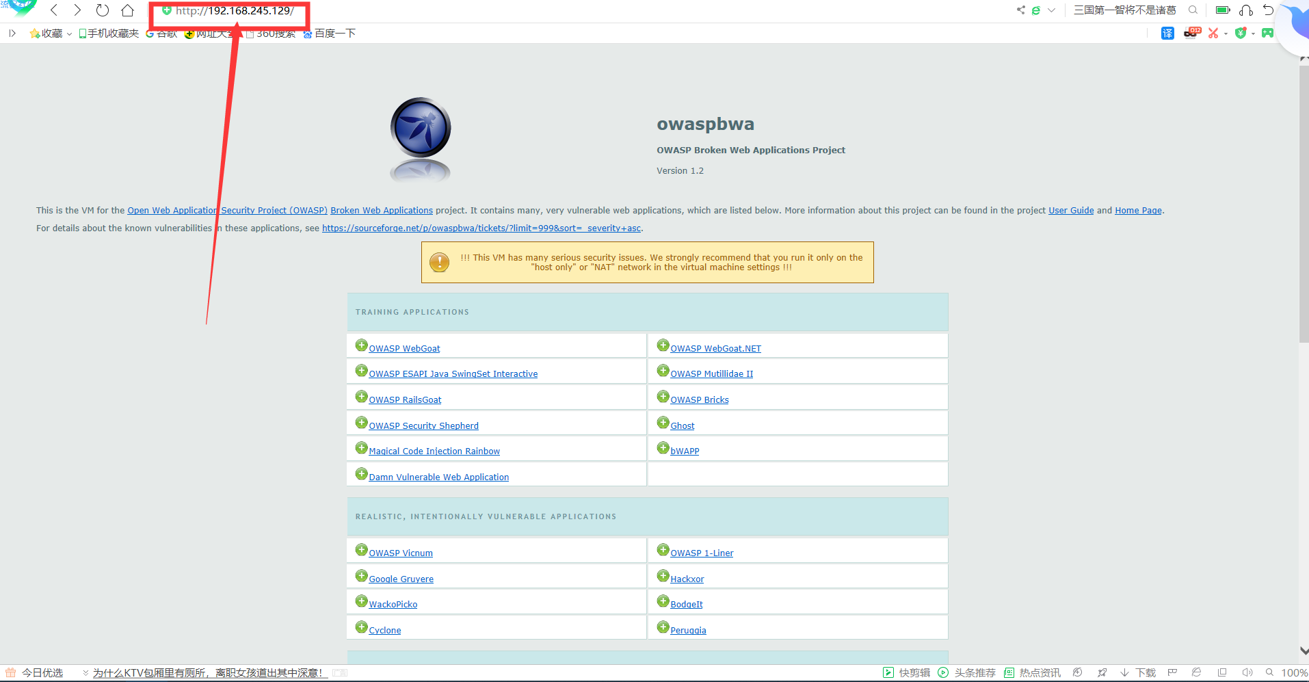Open the project Home Page link
This screenshot has height=682, width=1309.
click(1138, 211)
